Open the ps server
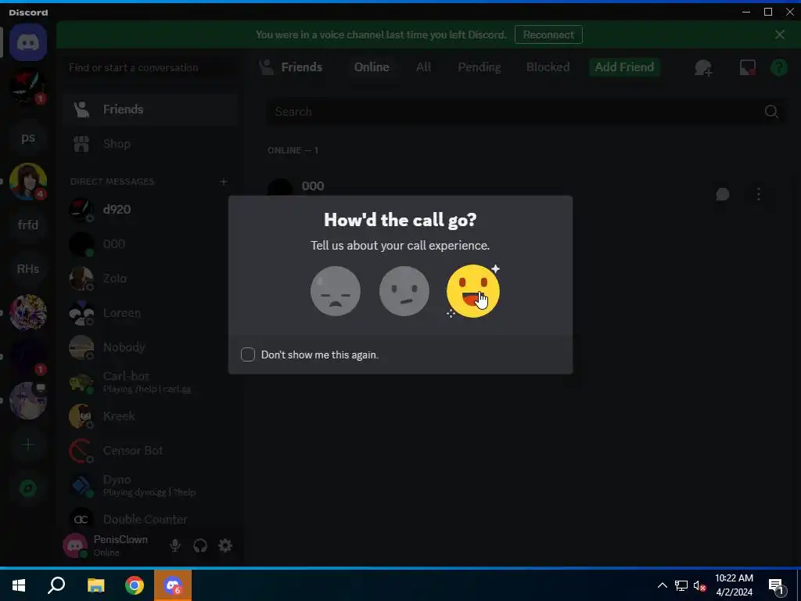Viewport: 801px width, 601px height. (28, 138)
